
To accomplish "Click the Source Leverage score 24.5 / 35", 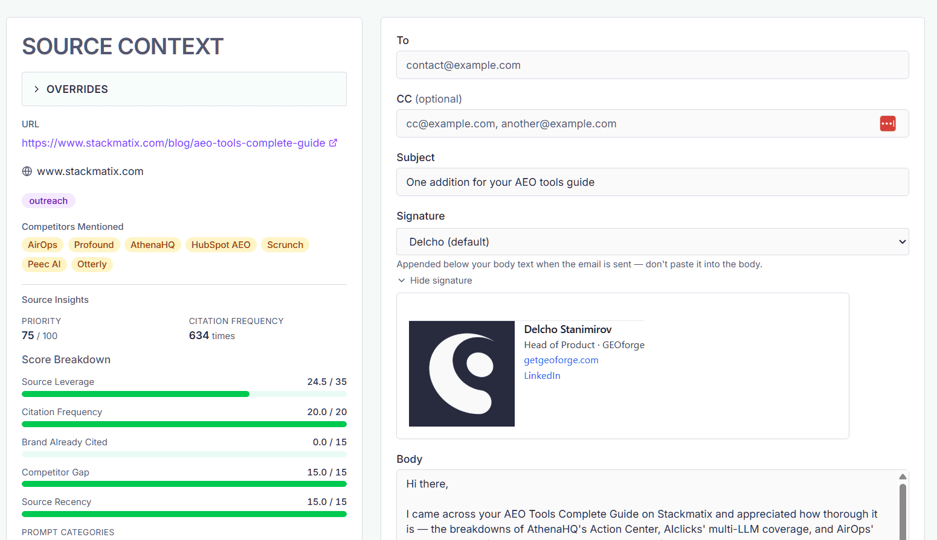I will click(327, 382).
